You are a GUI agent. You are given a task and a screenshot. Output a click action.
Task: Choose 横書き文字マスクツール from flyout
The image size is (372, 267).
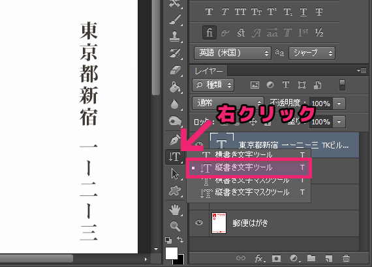pos(249,180)
